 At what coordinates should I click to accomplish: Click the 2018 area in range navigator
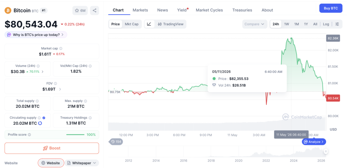[x=211, y=151]
